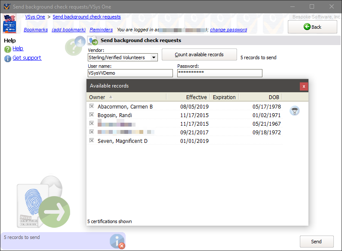Click the info icon with red X at bottom

117,241
